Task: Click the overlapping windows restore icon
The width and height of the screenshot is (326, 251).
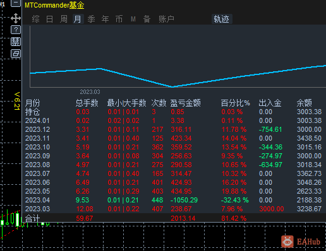Action: point(16,54)
